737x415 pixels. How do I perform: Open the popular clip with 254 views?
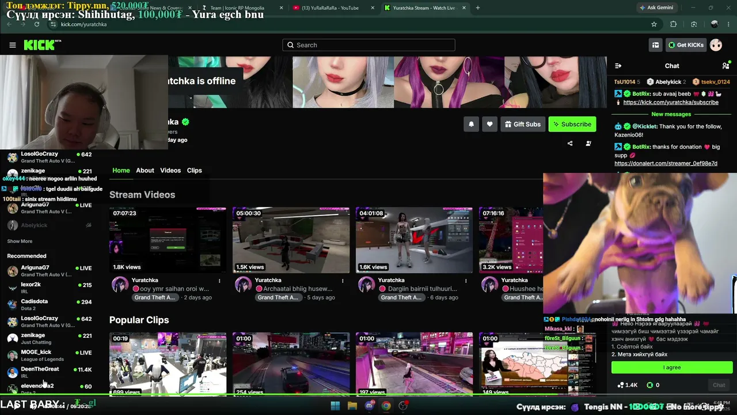[291, 364]
